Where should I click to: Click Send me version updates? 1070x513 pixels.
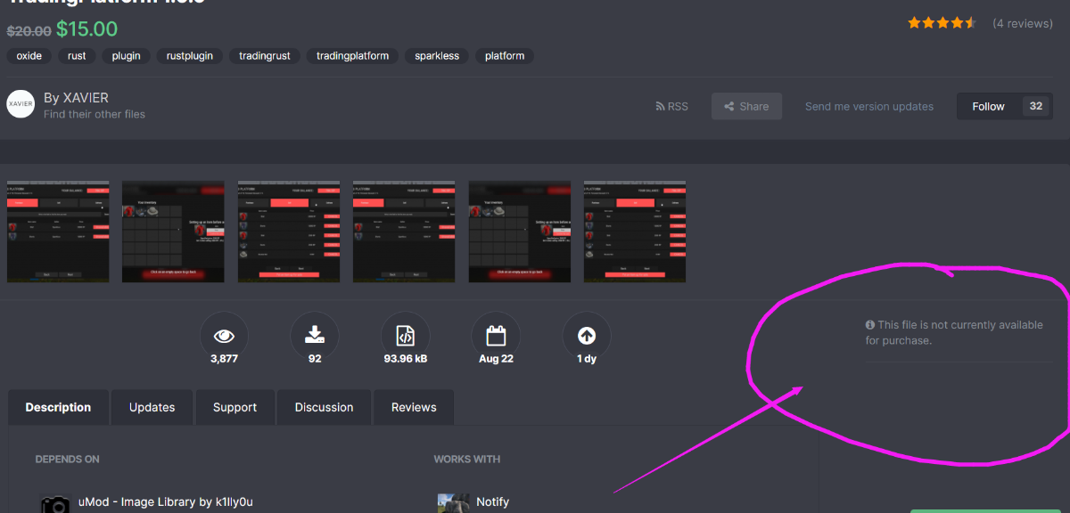coord(868,106)
